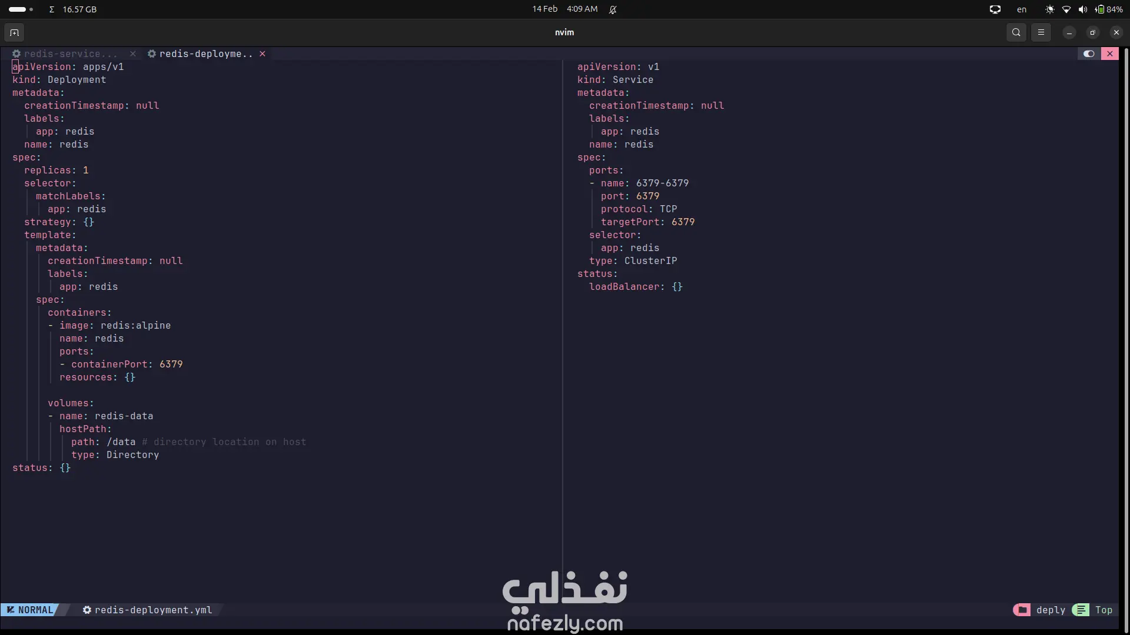Click redis-deployment.yml filename in statusline
Image resolution: width=1130 pixels, height=635 pixels.
(152, 610)
